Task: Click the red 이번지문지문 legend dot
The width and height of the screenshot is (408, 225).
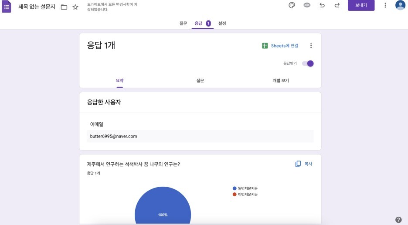Action: click(235, 195)
